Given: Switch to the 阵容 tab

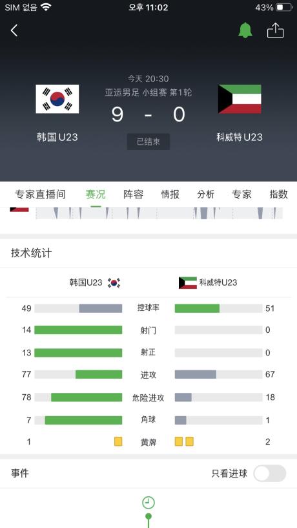Looking at the screenshot, I should tap(133, 195).
